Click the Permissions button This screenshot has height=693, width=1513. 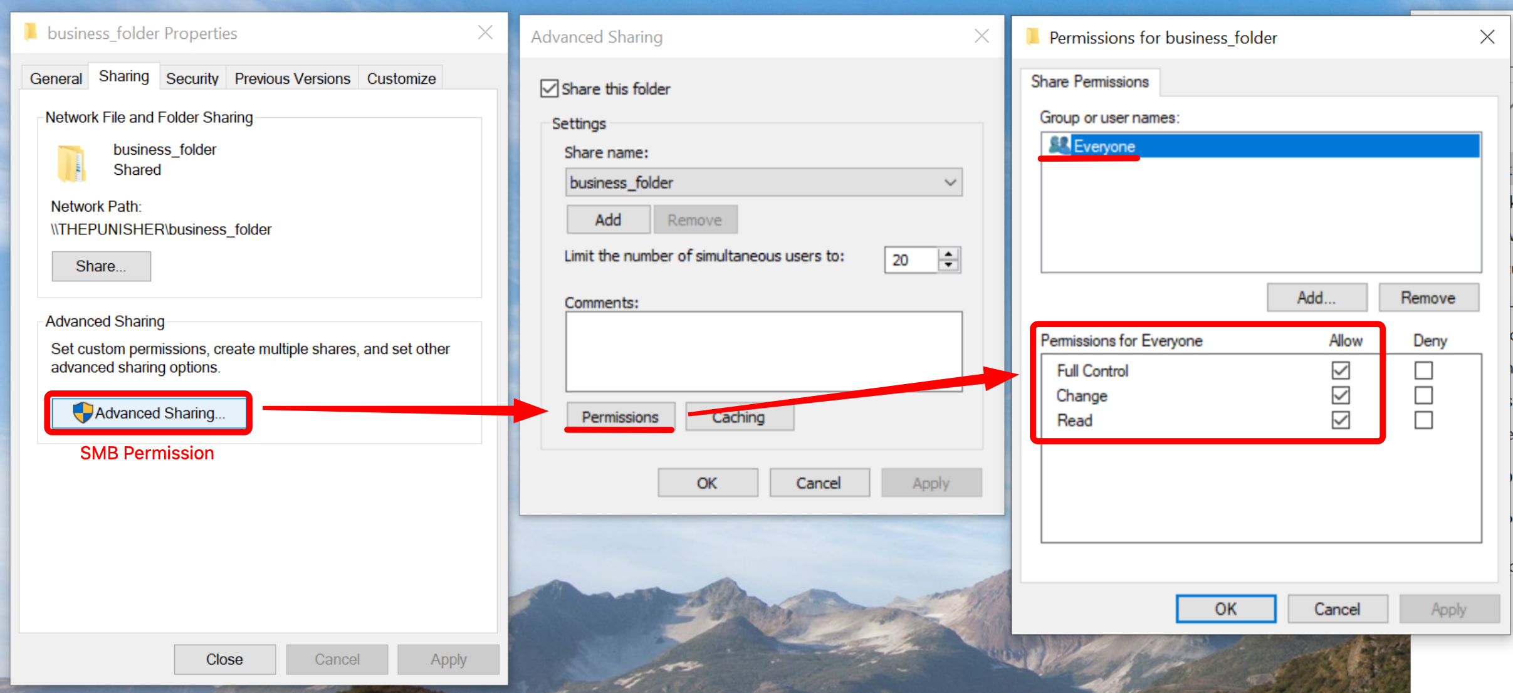pyautogui.click(x=620, y=417)
